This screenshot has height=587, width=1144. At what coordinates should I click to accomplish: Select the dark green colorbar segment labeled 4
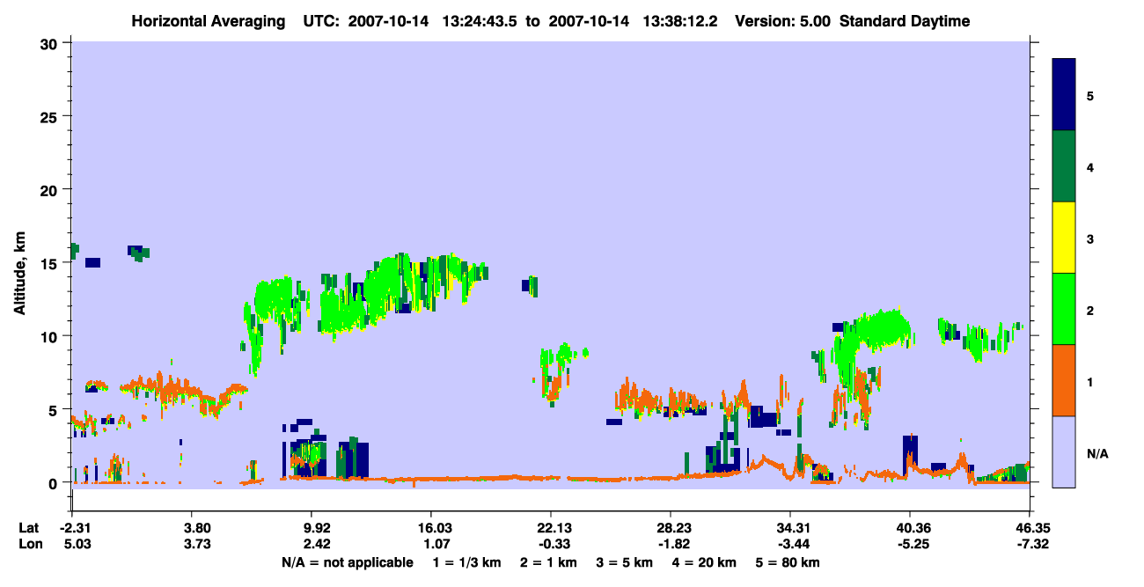pyautogui.click(x=1064, y=166)
